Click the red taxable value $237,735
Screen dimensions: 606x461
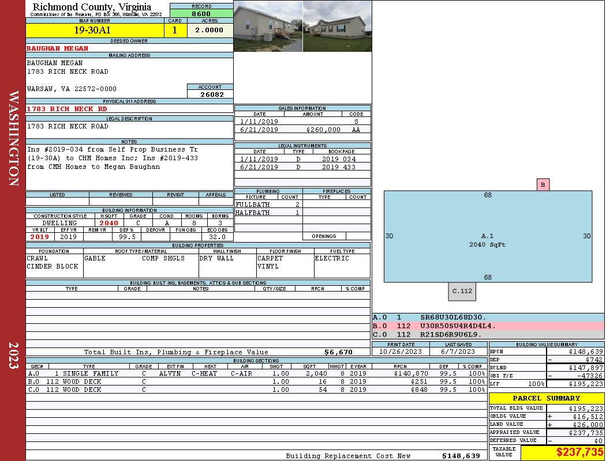[579, 453]
